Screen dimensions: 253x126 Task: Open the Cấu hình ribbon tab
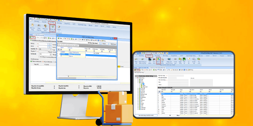coord(150,56)
